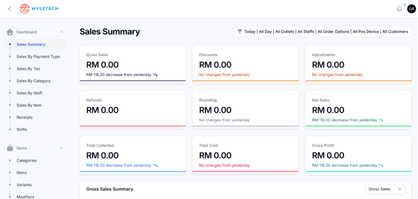Click Total Collected decrease trend arrow

tap(155, 166)
